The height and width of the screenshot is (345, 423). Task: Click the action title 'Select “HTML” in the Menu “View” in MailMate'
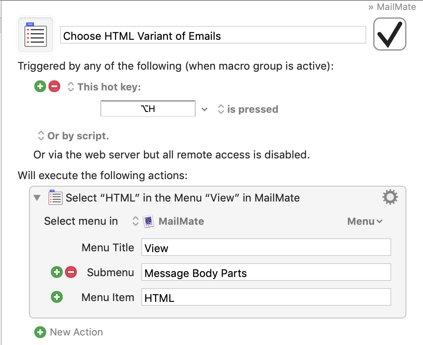click(x=182, y=198)
